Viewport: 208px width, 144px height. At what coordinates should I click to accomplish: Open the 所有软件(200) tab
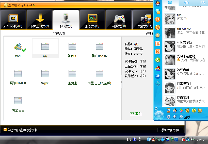click(13, 20)
